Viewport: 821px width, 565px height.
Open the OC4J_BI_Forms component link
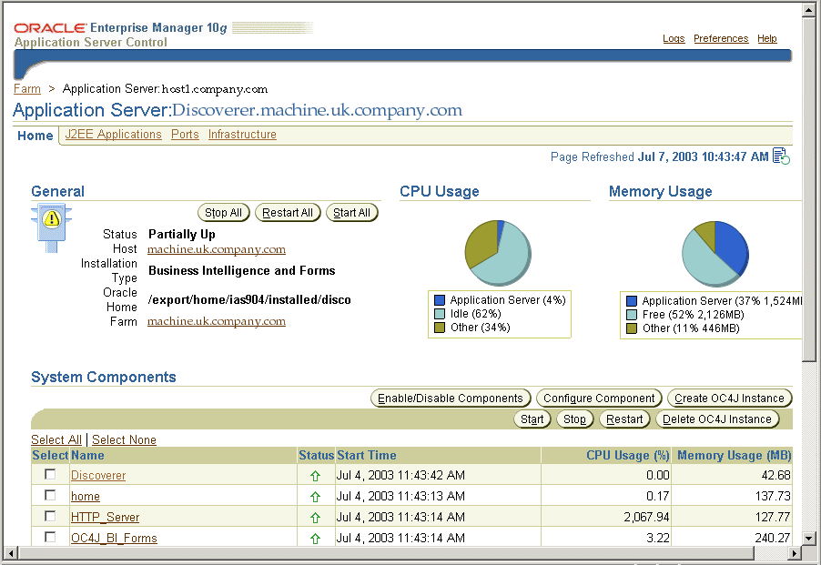pyautogui.click(x=114, y=539)
